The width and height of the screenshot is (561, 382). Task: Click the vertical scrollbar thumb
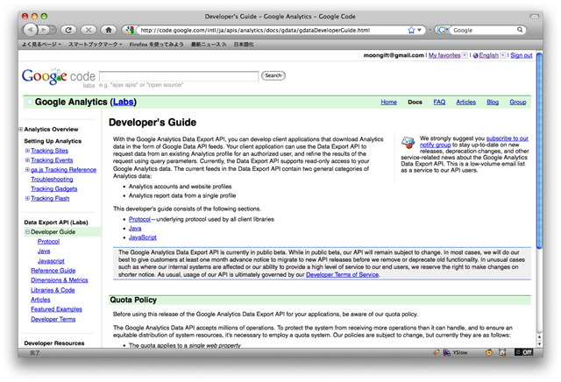coord(539,150)
